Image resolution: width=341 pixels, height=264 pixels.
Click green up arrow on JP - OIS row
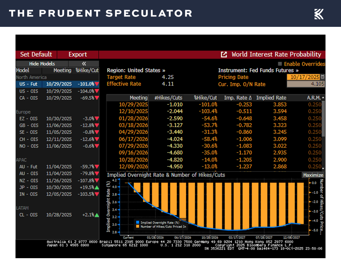point(97,188)
